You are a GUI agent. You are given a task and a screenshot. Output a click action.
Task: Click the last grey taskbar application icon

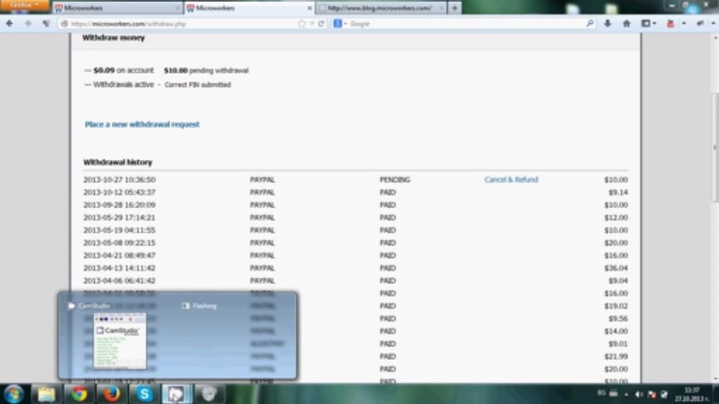click(209, 394)
